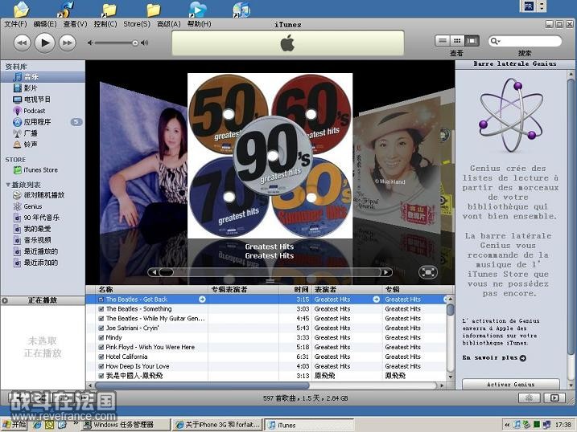Select 音乐 music library
Screen dimensions: 577x432
pyautogui.click(x=43, y=77)
